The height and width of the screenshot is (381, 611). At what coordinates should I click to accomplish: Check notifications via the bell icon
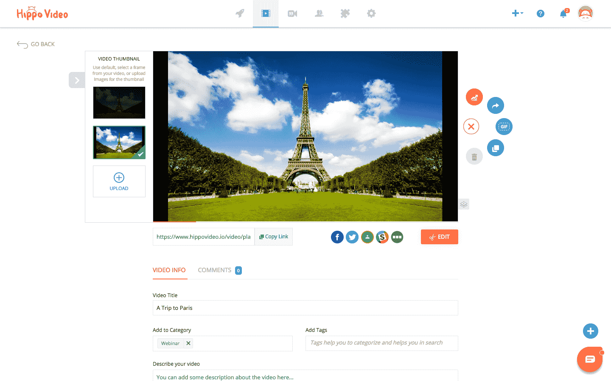click(x=563, y=14)
